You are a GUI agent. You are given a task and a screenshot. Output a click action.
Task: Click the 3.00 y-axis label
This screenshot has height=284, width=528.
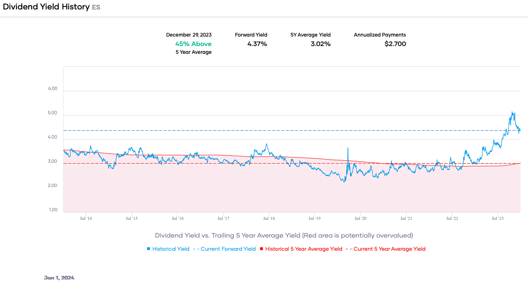pos(53,162)
